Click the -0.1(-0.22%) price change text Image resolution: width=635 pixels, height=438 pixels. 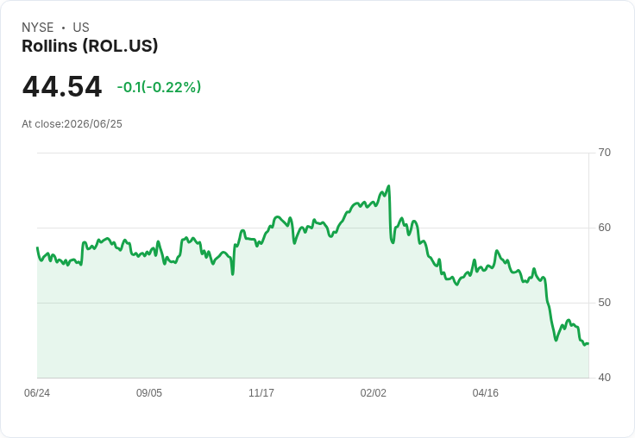coord(159,87)
